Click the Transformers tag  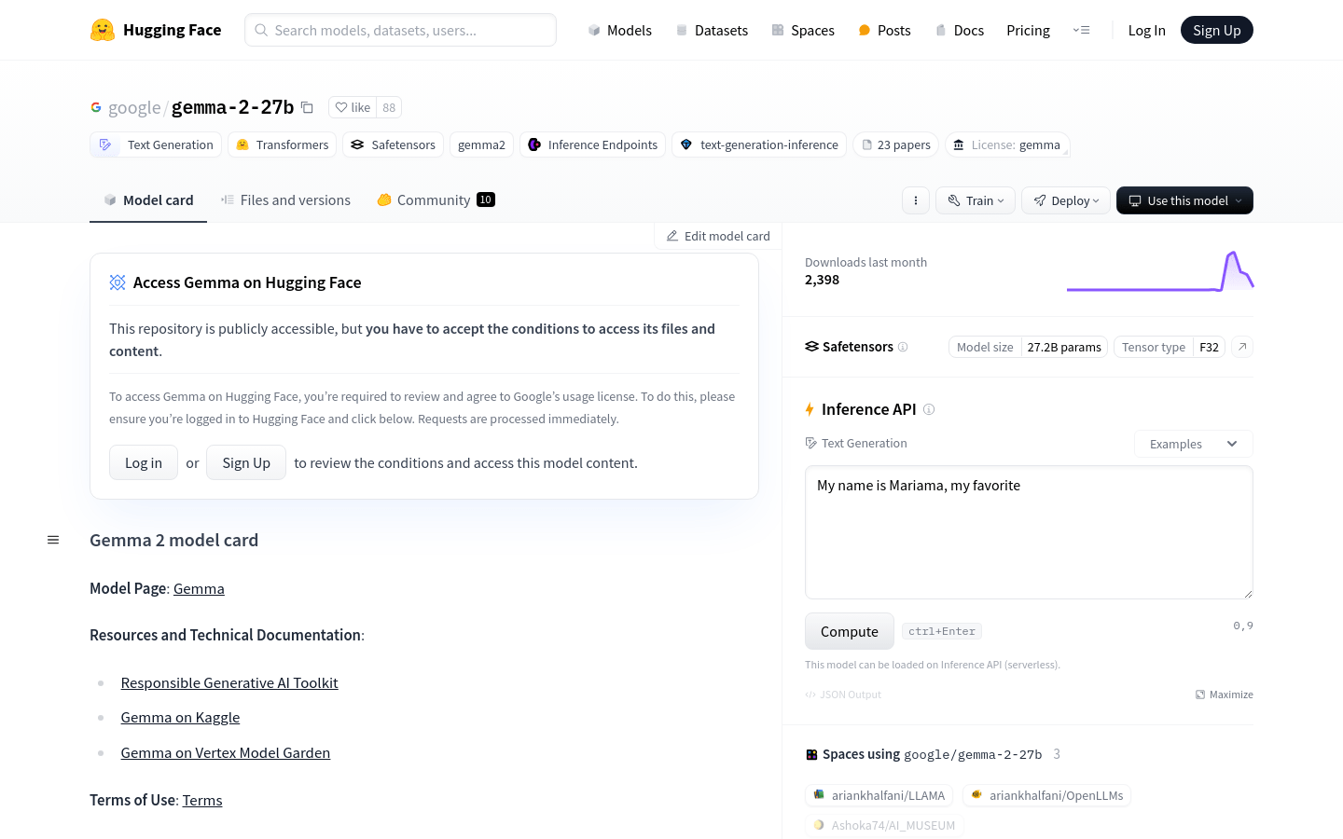pos(282,144)
